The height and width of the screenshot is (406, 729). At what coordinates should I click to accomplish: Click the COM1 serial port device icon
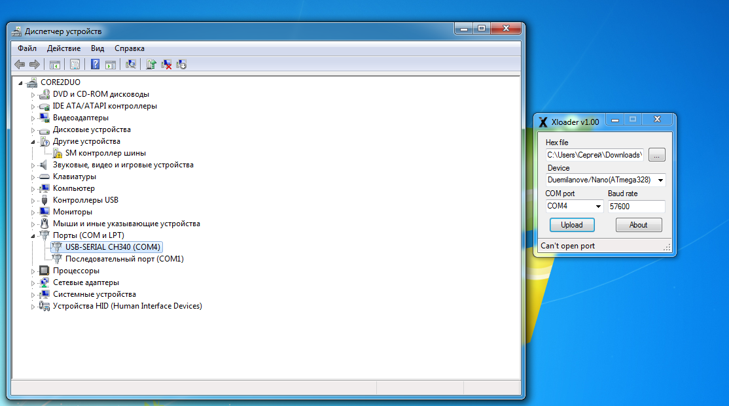pos(57,259)
